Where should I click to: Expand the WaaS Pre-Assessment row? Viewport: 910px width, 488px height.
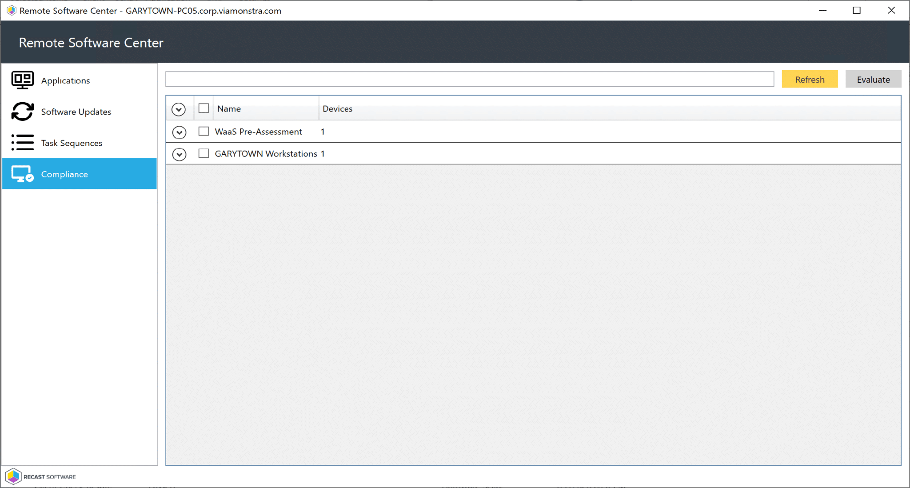tap(179, 132)
